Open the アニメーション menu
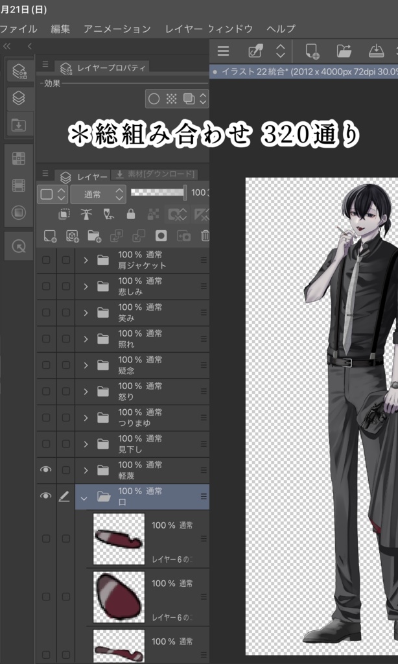The height and width of the screenshot is (664, 398). [117, 29]
